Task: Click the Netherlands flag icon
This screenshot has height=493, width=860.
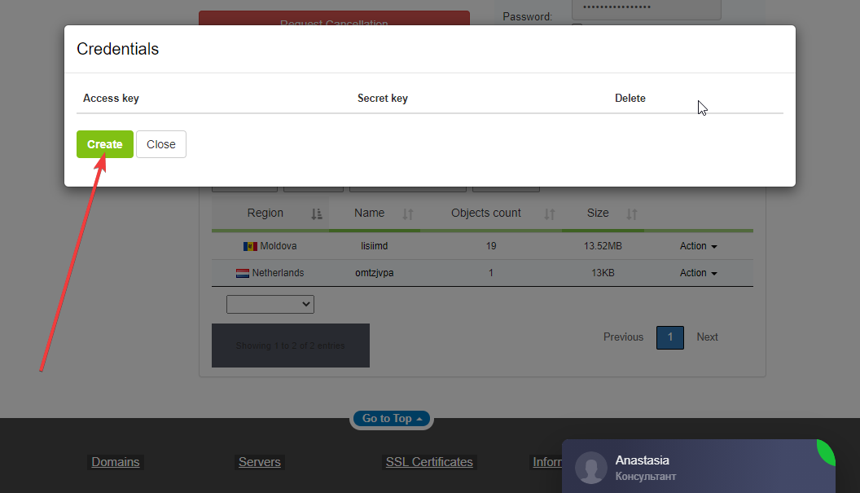Action: click(x=243, y=273)
